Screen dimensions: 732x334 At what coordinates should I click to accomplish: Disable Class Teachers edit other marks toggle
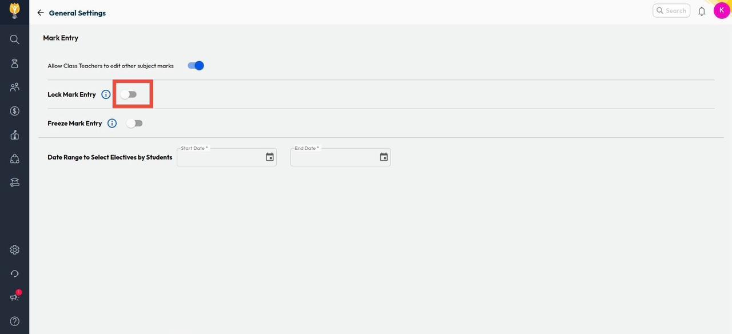[196, 66]
